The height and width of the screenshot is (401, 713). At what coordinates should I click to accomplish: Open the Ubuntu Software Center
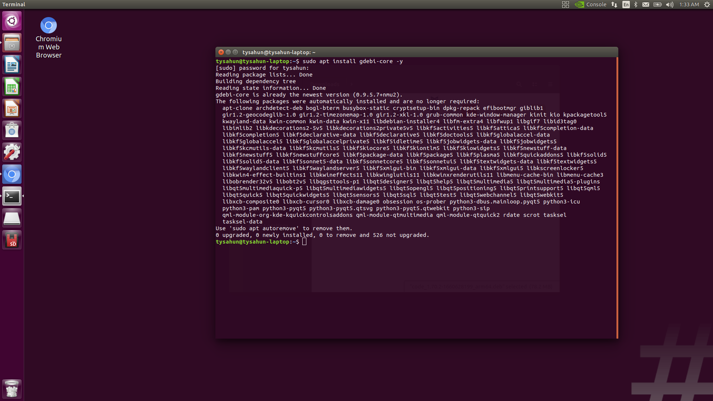[x=12, y=130]
